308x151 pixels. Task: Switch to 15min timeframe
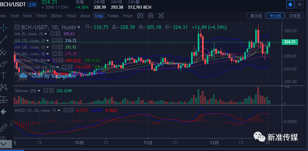point(41,16)
